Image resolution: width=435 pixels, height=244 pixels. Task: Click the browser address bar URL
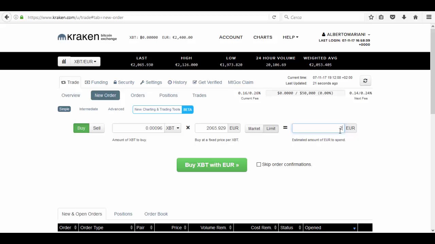(75, 17)
